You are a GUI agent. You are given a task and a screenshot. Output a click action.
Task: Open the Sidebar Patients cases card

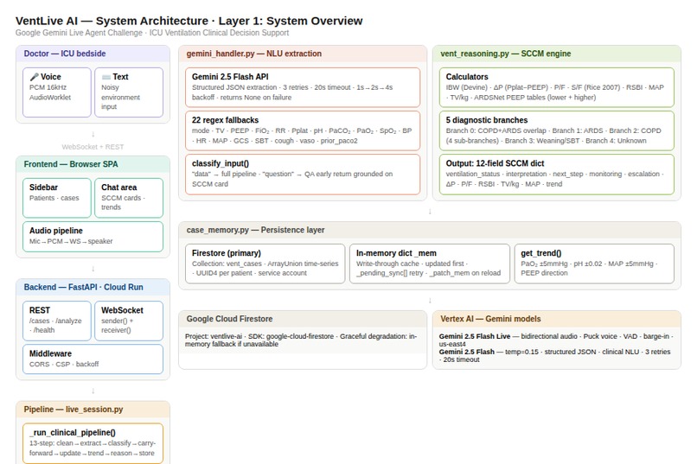click(57, 198)
